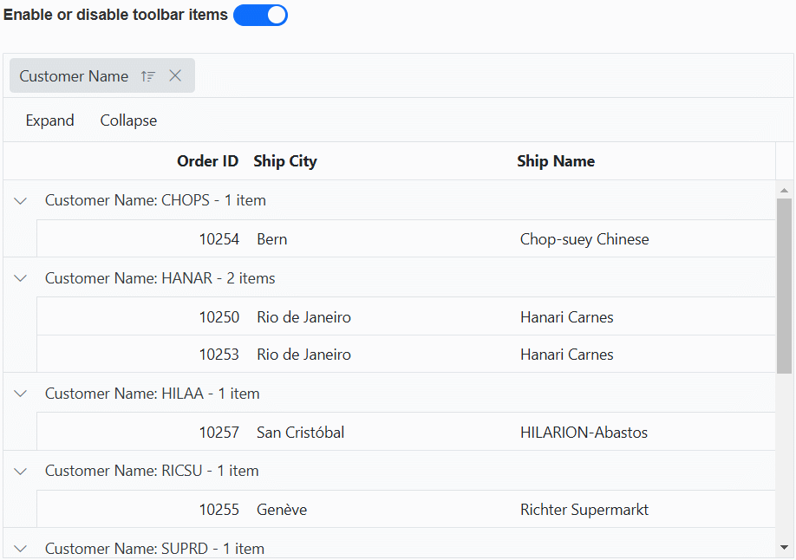Click the Ship Name column header
The width and height of the screenshot is (796, 560).
click(556, 161)
